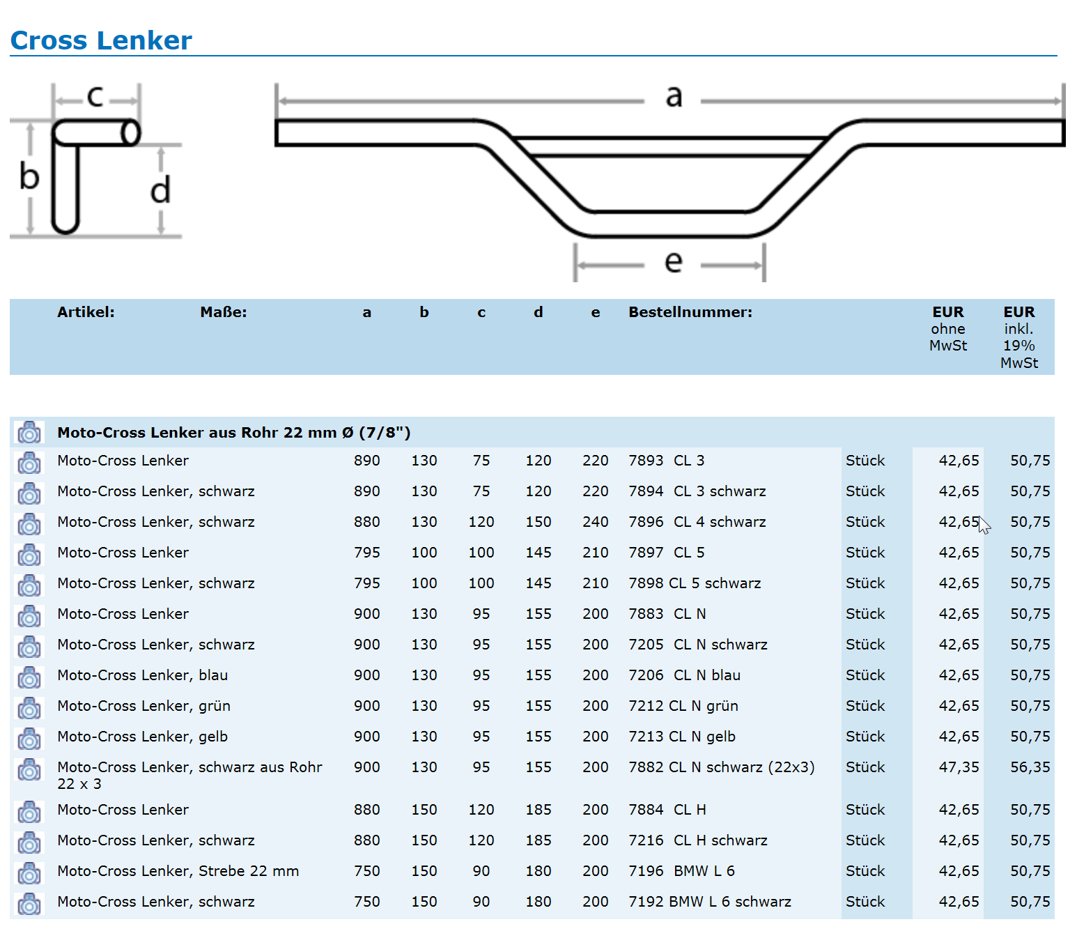
Task: Click order number 7897 CL 5
Action: (x=666, y=553)
